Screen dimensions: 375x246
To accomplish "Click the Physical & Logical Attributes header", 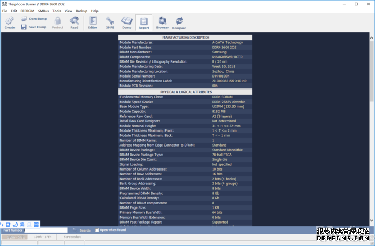I will tap(186, 91).
